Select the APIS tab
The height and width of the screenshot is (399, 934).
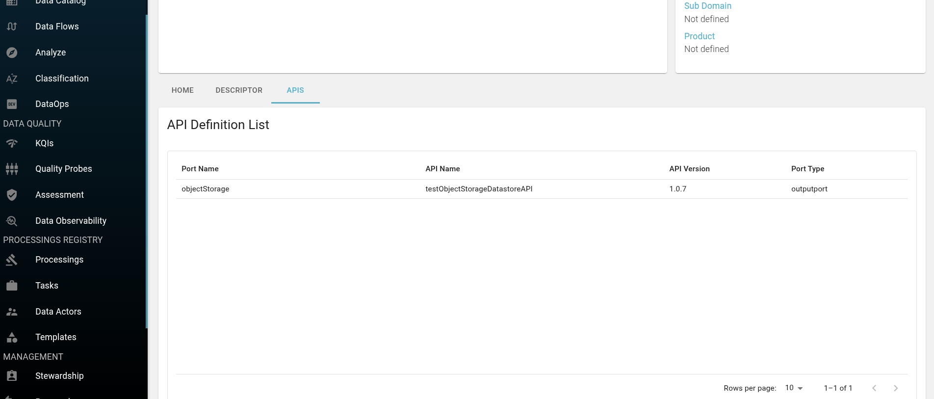(x=295, y=90)
